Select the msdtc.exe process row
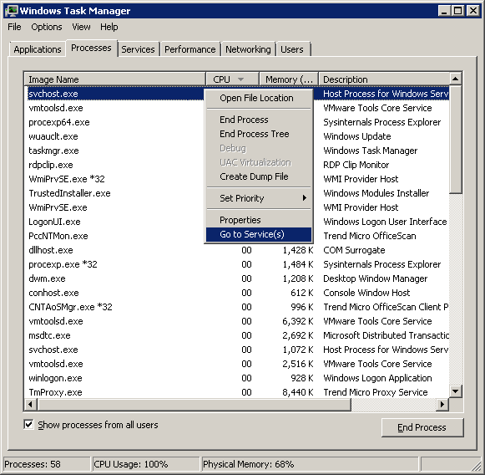 click(236, 335)
